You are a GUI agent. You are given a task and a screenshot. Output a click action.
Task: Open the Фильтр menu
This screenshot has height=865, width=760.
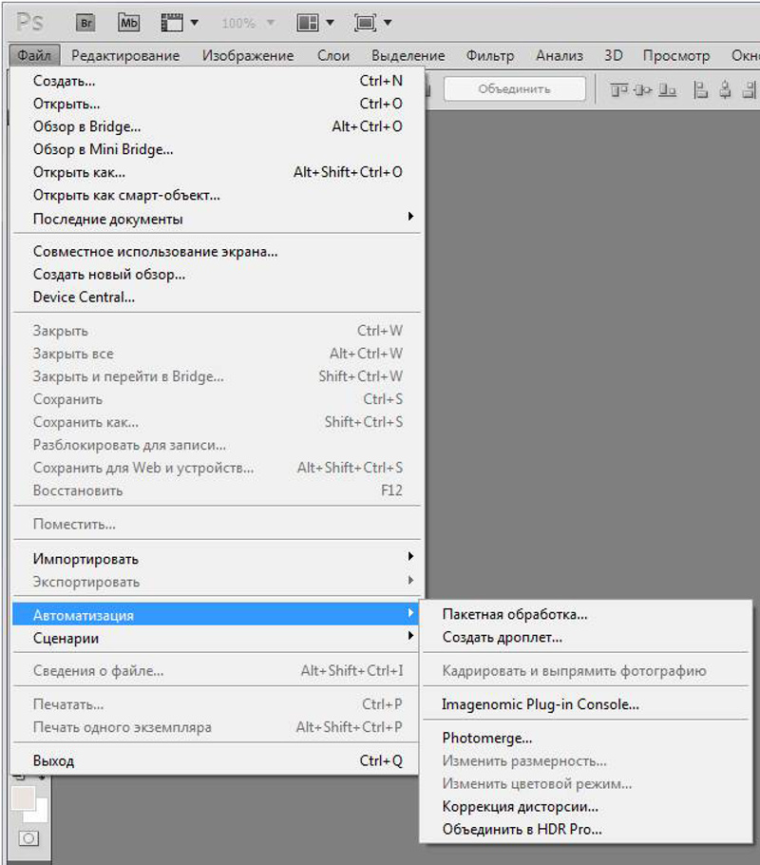pos(490,55)
